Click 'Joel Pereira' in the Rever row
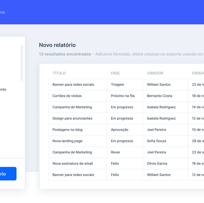Screen dimensions: 204x203 click(x=165, y=152)
